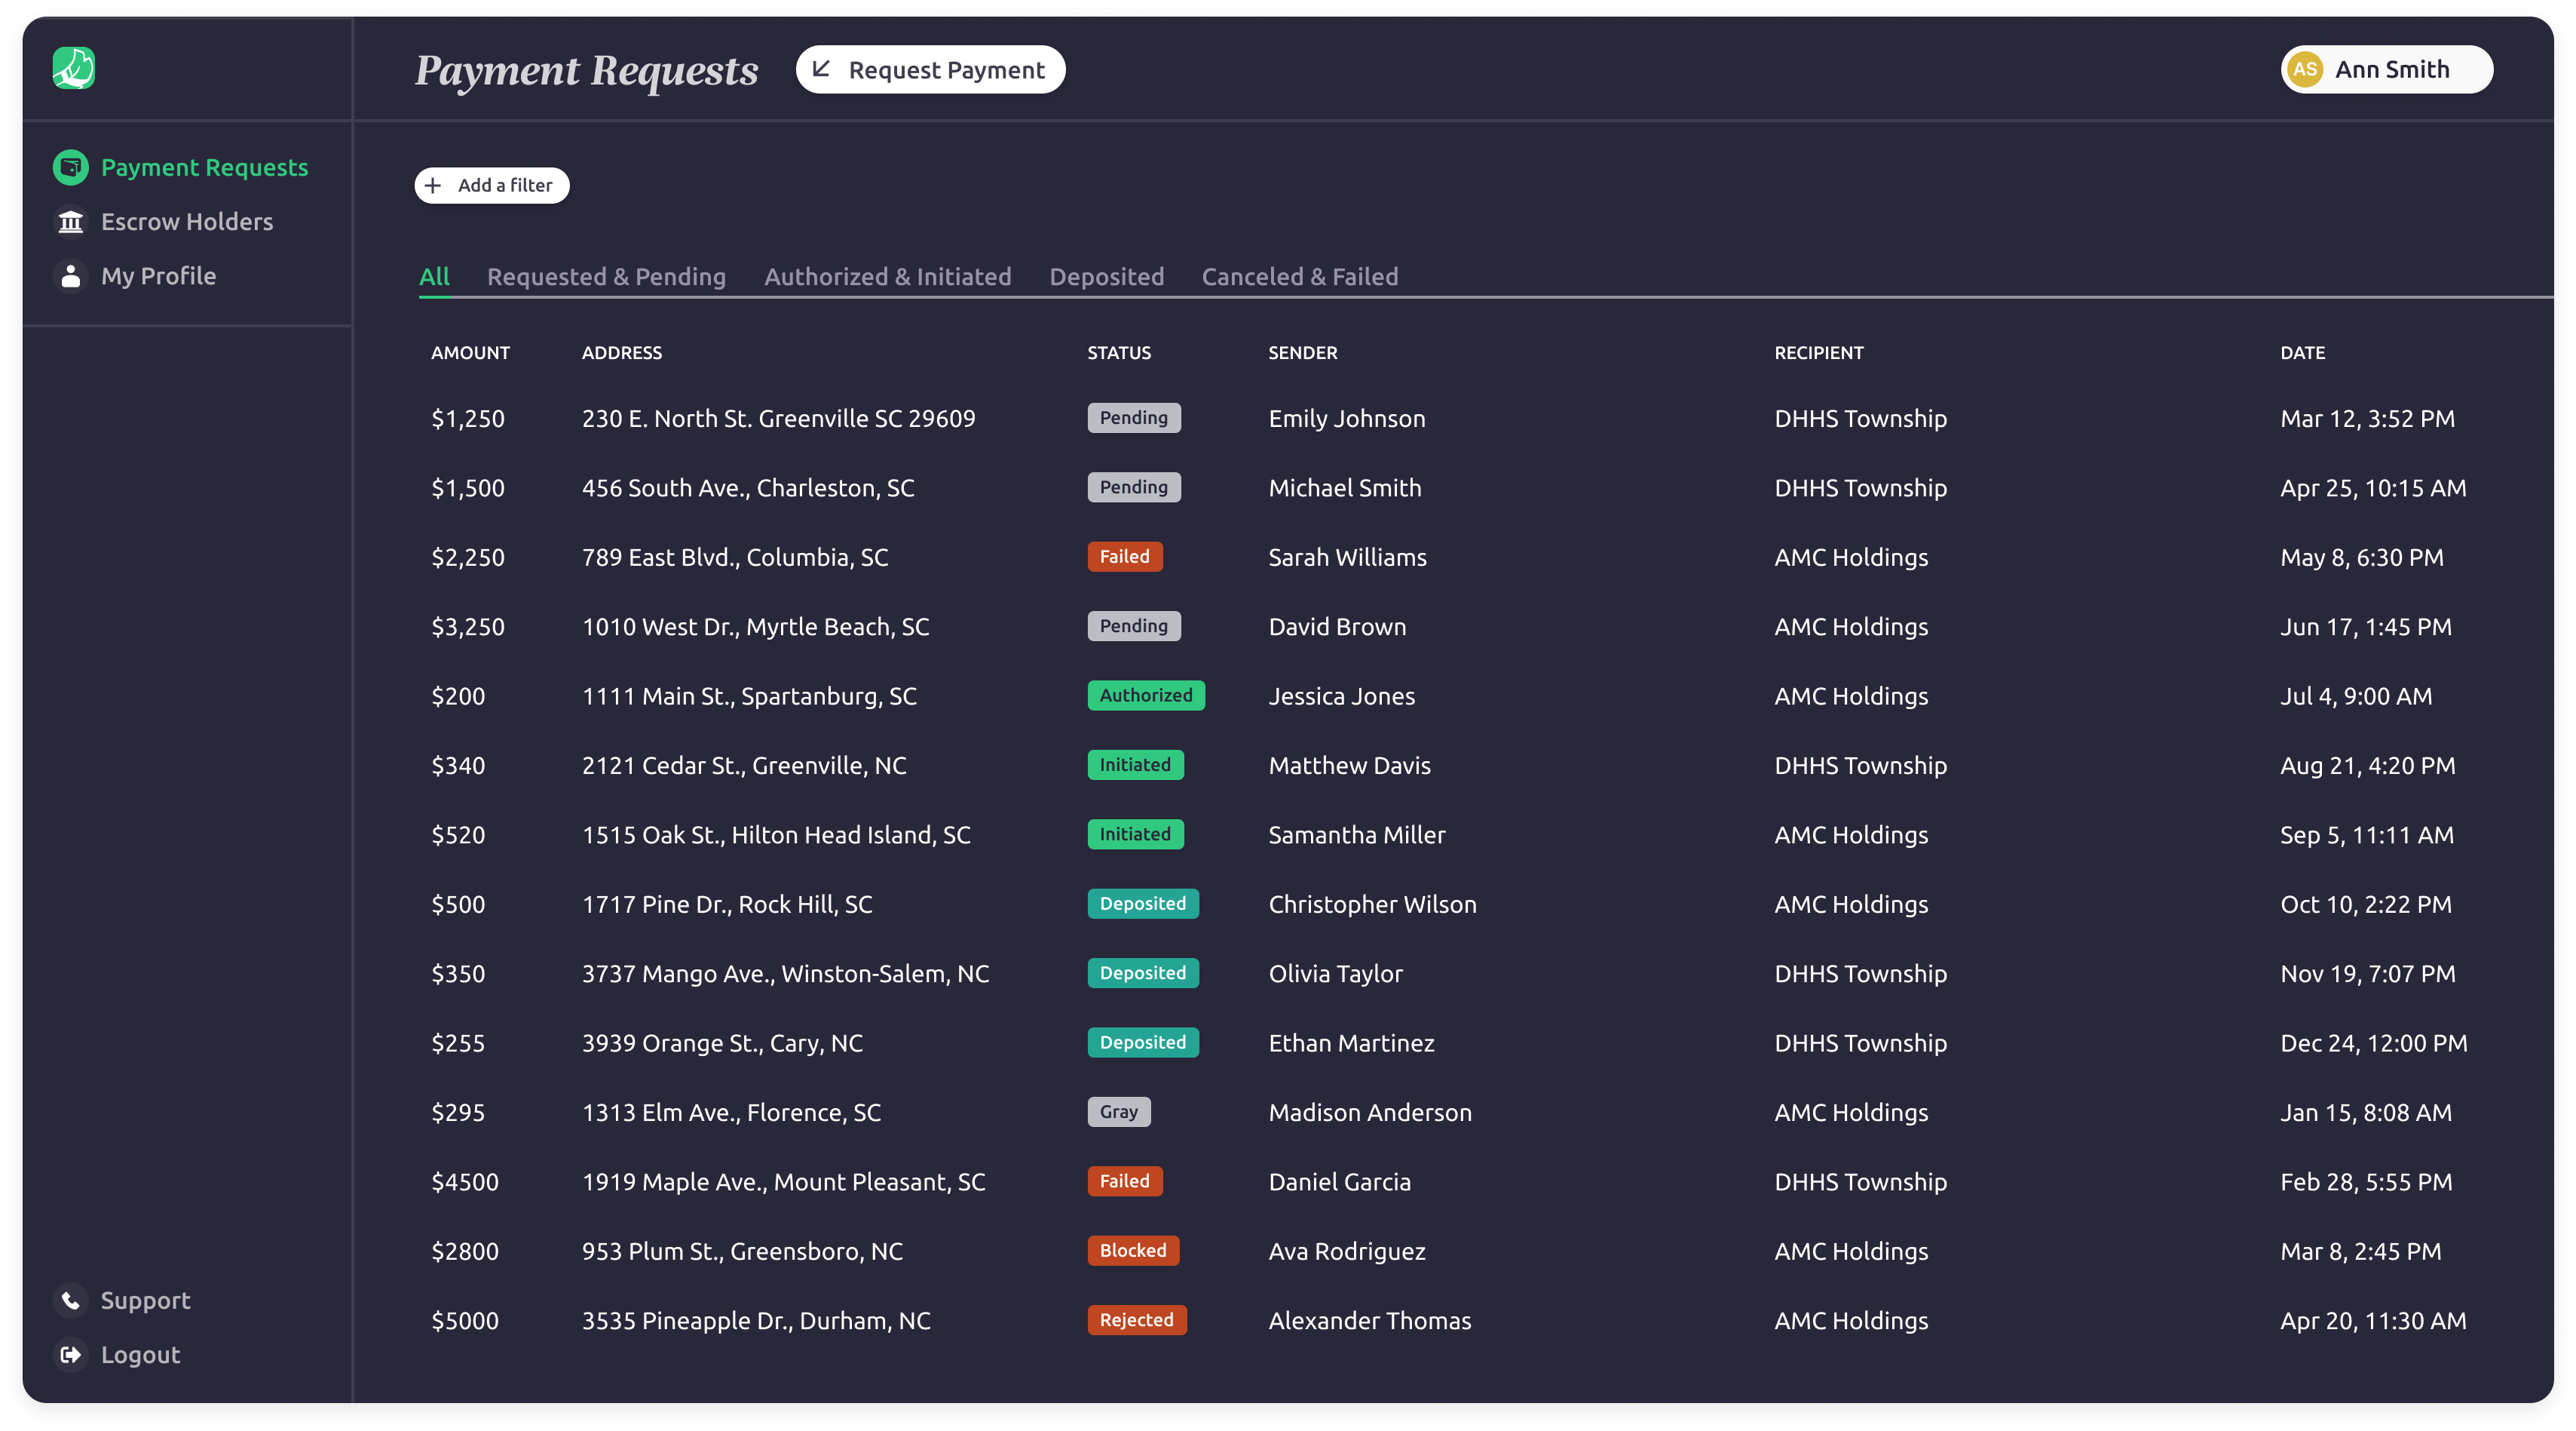Click the Support phone icon
The height and width of the screenshot is (1431, 2576).
(x=70, y=1300)
